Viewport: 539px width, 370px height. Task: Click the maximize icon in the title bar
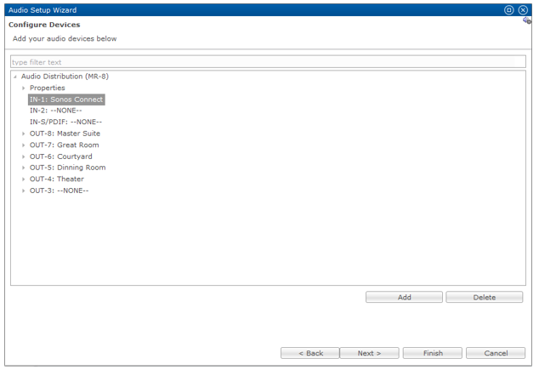click(508, 10)
